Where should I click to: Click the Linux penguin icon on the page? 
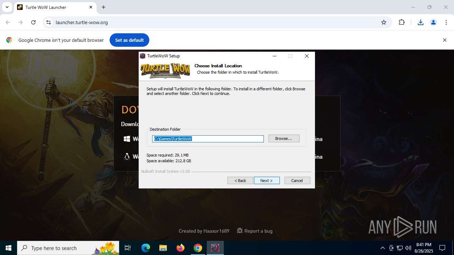pyautogui.click(x=127, y=157)
